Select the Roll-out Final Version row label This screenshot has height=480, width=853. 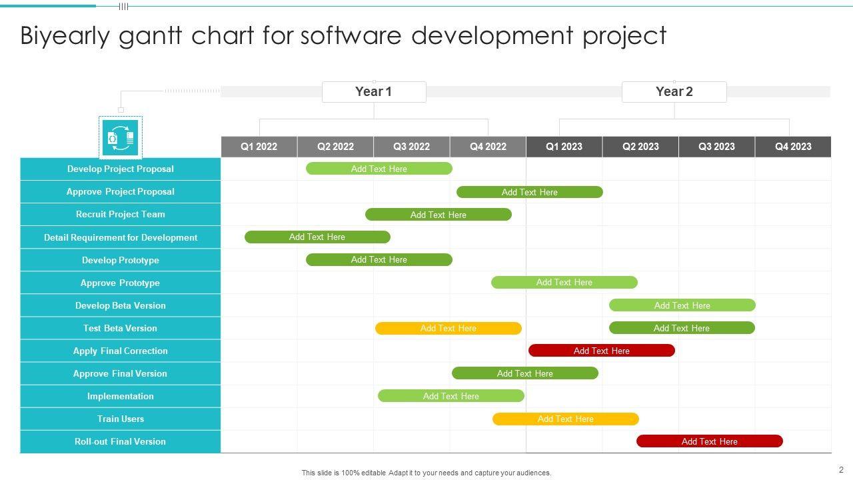tap(121, 441)
